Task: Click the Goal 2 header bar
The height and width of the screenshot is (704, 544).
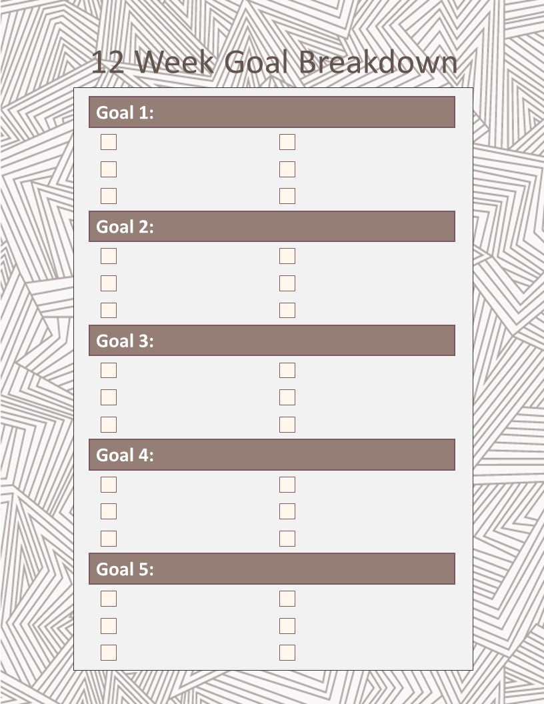Action: point(272,226)
